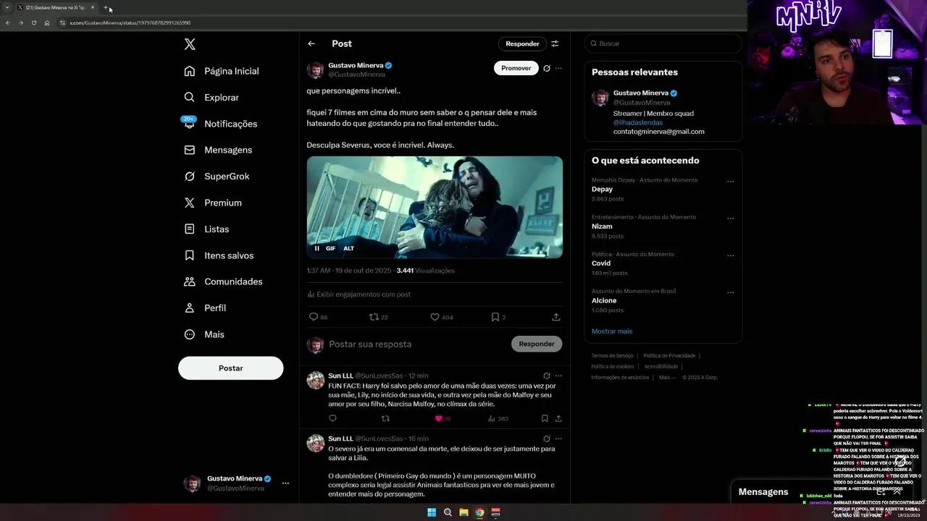
Task: Navigate to Itens salvos
Action: [x=228, y=255]
